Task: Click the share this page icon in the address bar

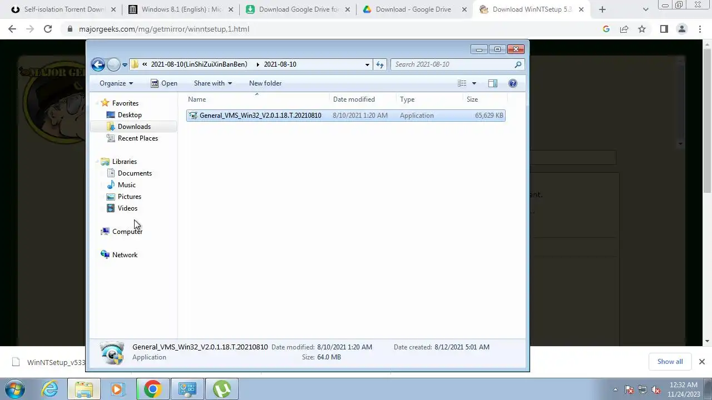Action: 624,29
